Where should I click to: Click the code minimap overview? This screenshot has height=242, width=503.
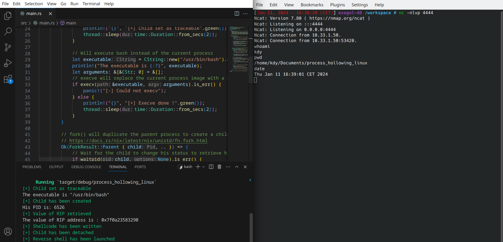(239, 49)
